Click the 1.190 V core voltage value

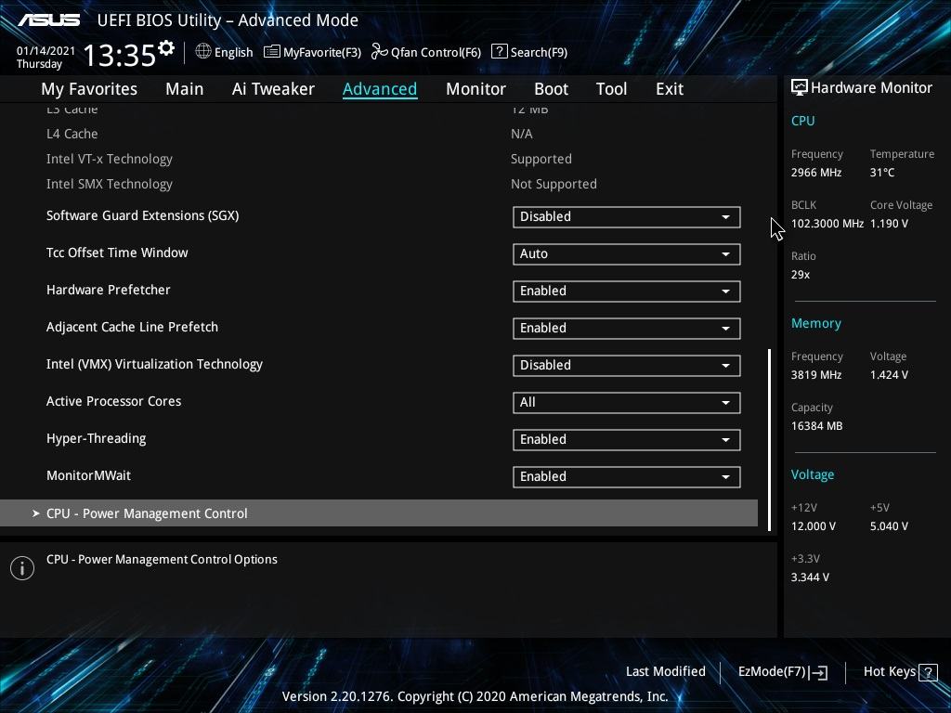coord(889,224)
